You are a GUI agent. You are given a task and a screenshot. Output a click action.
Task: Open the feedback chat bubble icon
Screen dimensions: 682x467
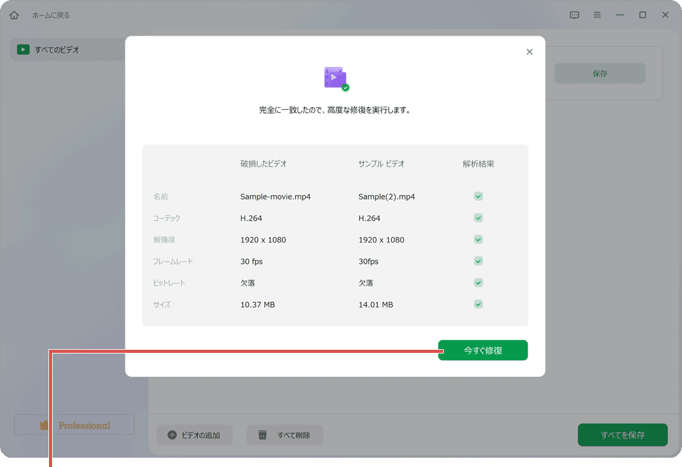coord(574,14)
